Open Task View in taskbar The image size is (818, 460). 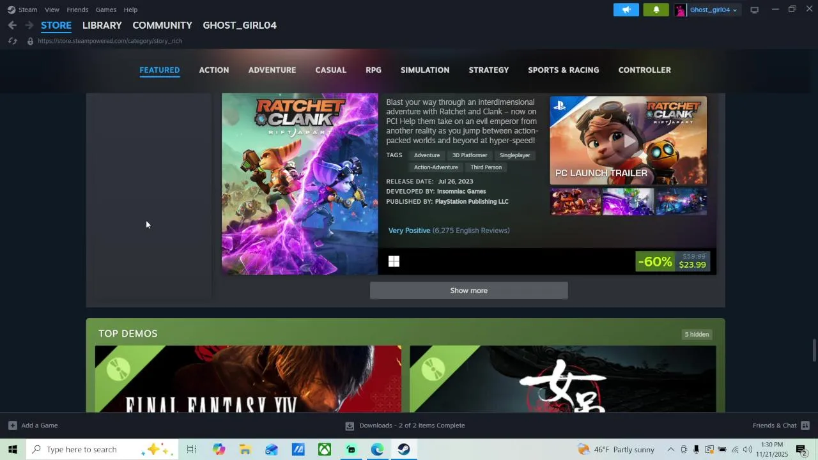(x=191, y=449)
